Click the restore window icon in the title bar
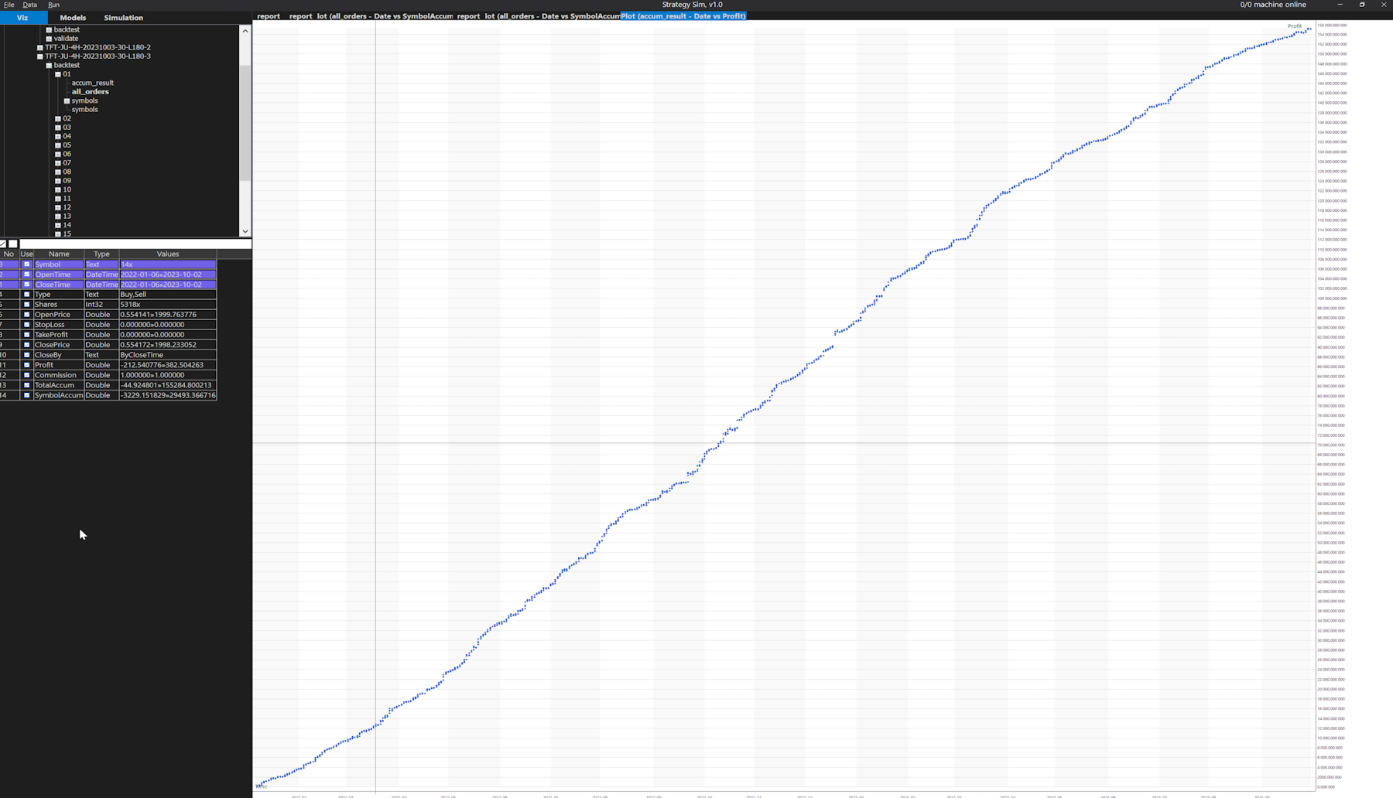1393x798 pixels. pyautogui.click(x=1362, y=5)
